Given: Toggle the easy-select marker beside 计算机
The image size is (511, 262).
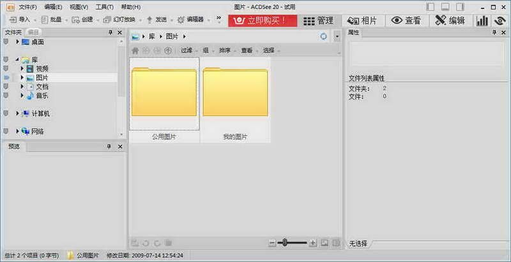Looking at the screenshot, I should (6, 113).
